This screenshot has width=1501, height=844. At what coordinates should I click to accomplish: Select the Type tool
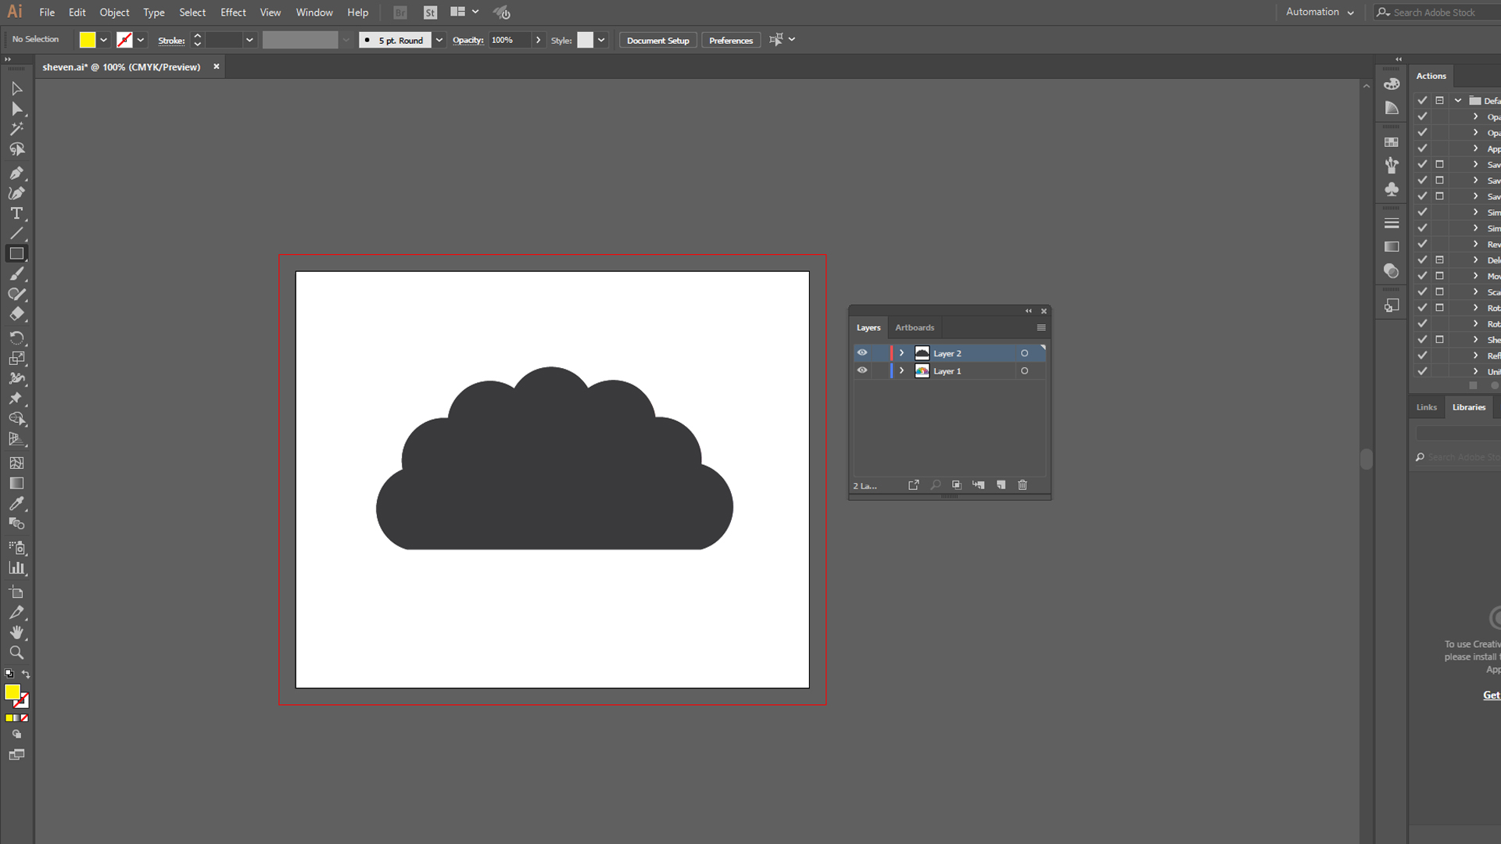tap(16, 213)
